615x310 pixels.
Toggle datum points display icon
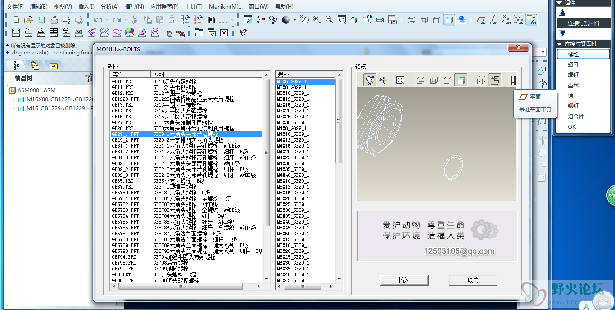coord(506,20)
